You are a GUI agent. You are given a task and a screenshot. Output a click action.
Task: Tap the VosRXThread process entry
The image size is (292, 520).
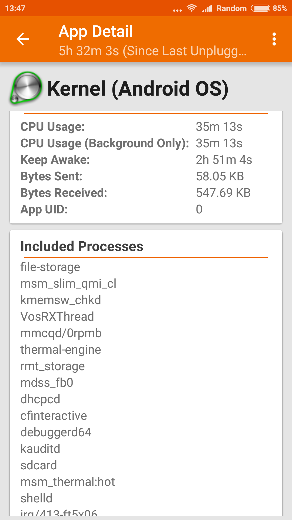point(57,317)
